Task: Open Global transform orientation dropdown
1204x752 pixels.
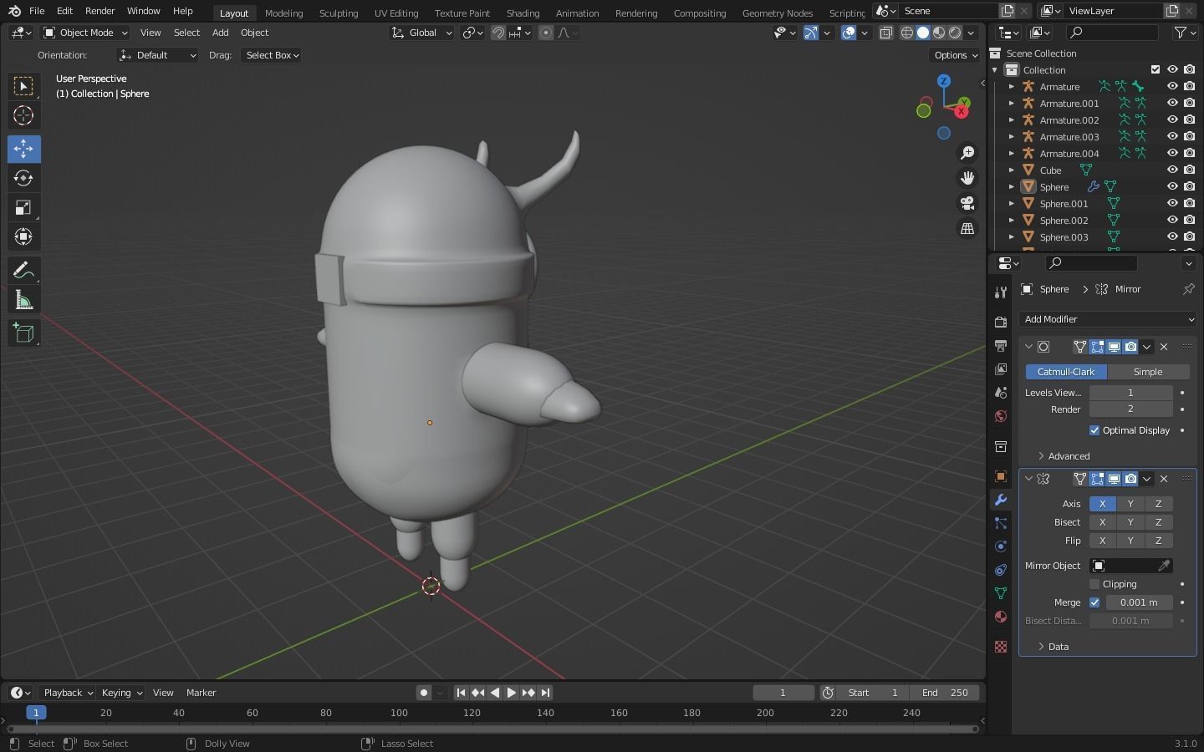Action: pyautogui.click(x=422, y=33)
